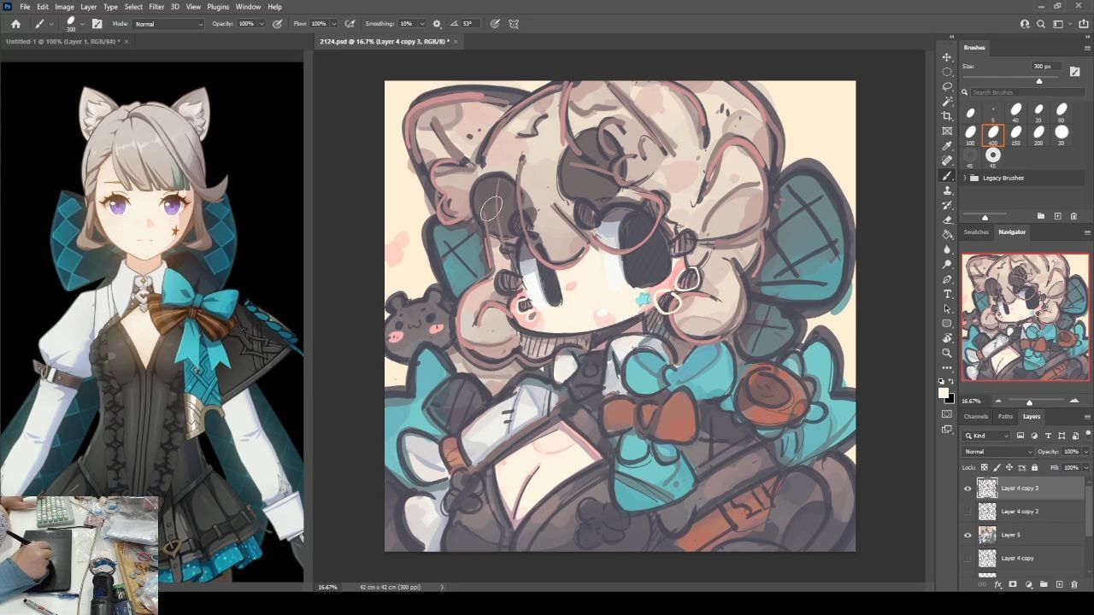Hide Layer 5 visibility eye

pyautogui.click(x=968, y=535)
